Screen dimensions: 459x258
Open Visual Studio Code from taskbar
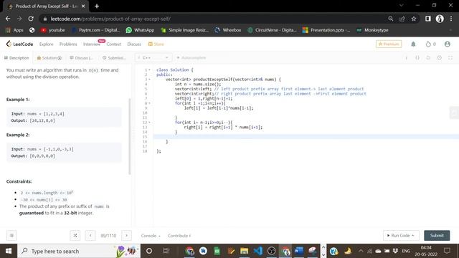[x=258, y=251]
